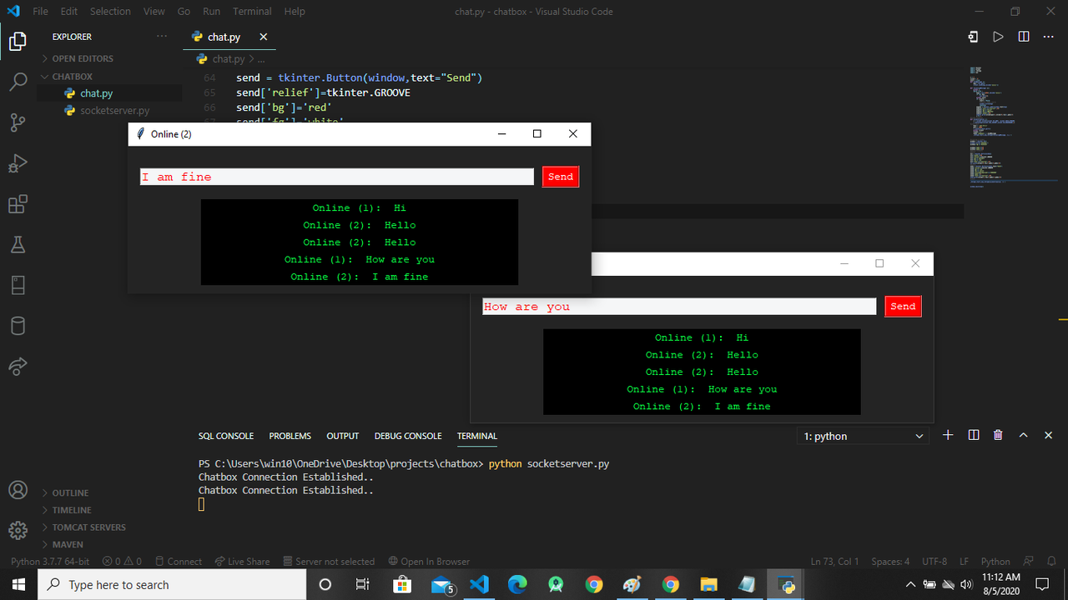Screen dimensions: 1068x600
Task: Open the Run and Debug view
Action: [18, 162]
